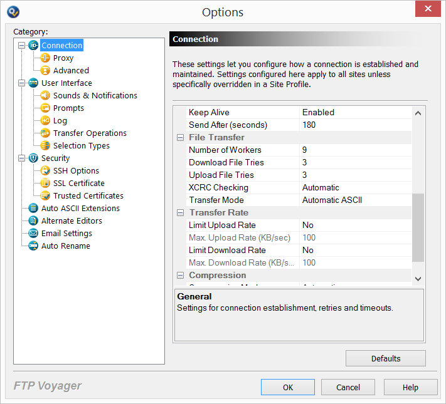Viewport: 446px width, 404px height.
Task: Click the Cancel button
Action: [348, 387]
